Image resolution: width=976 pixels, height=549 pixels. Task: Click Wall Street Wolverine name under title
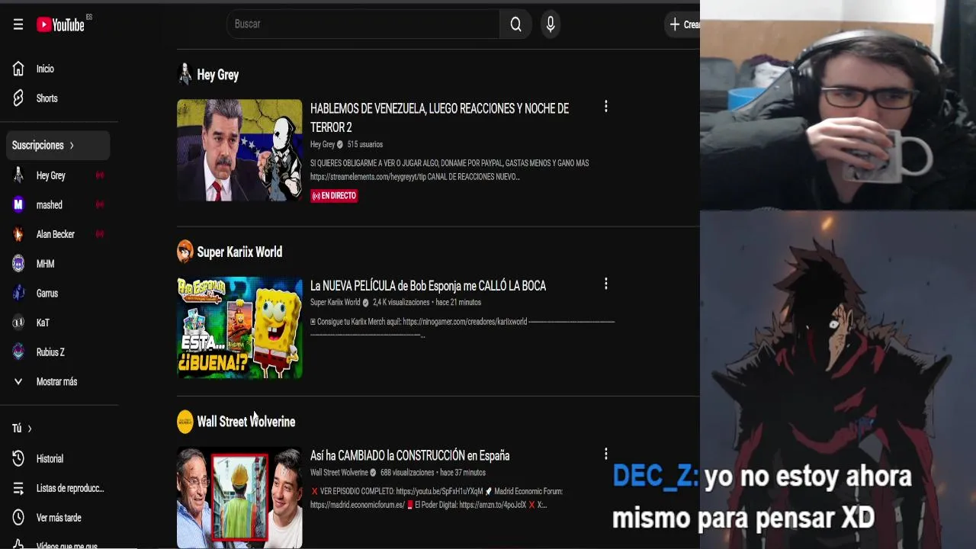pos(339,473)
